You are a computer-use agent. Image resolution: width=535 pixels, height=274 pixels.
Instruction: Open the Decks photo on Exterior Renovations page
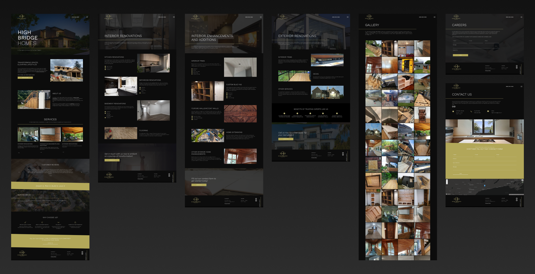(294, 76)
